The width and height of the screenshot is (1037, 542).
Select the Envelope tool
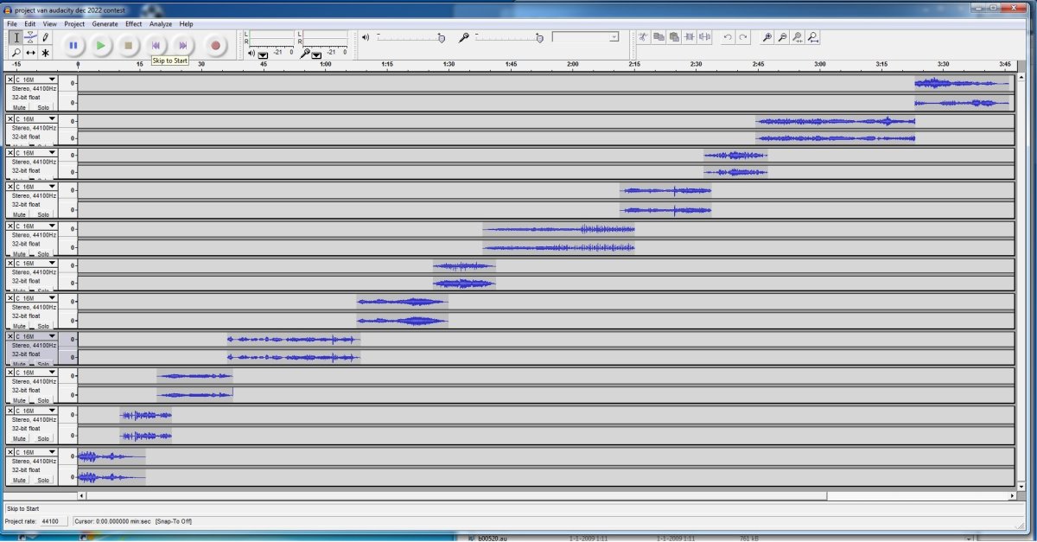point(31,37)
